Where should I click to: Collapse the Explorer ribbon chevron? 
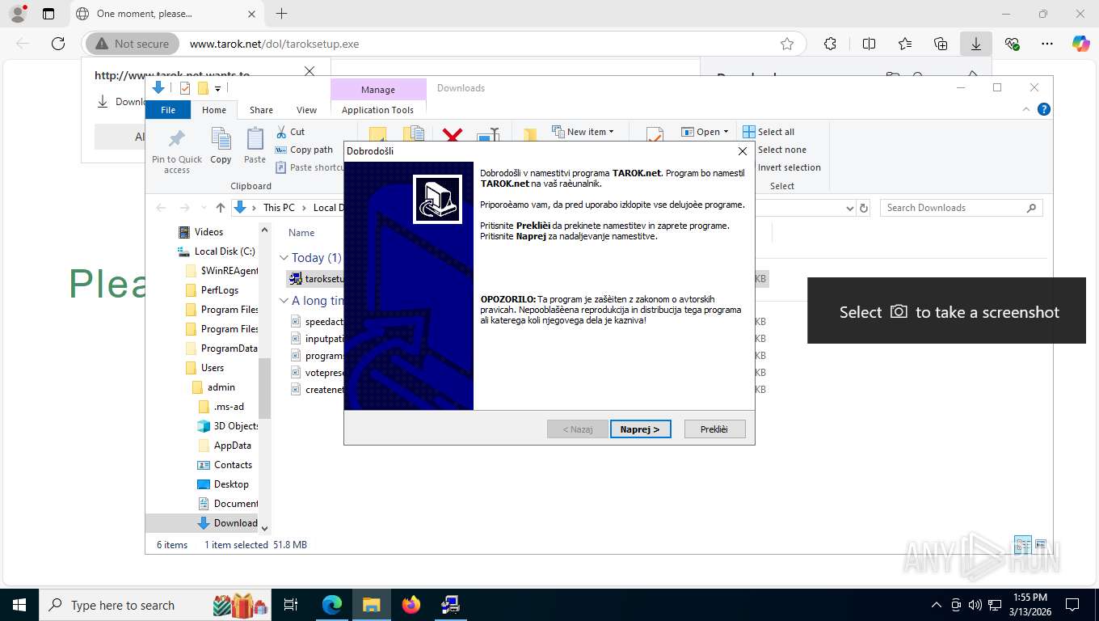point(1027,109)
